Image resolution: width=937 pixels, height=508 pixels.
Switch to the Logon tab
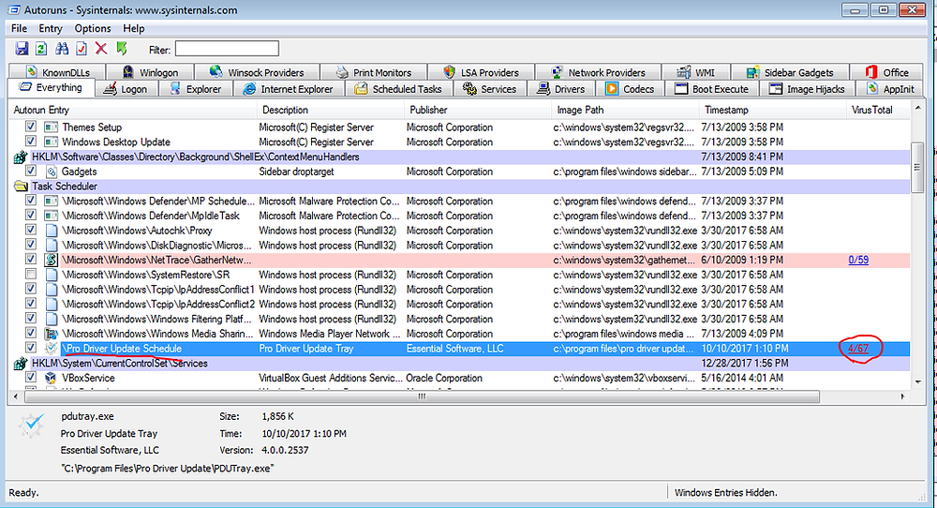pyautogui.click(x=126, y=89)
